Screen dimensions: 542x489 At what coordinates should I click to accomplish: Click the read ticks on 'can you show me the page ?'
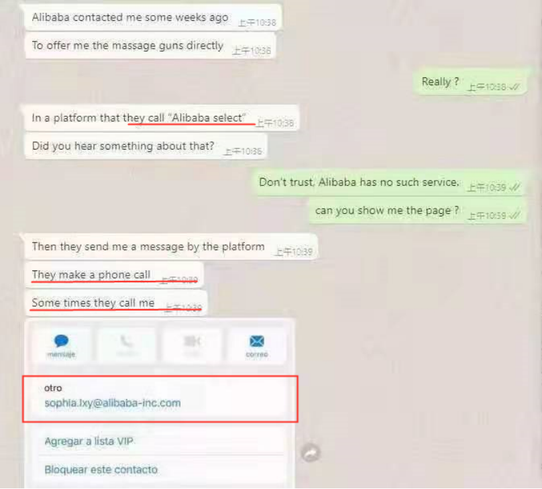(x=514, y=215)
